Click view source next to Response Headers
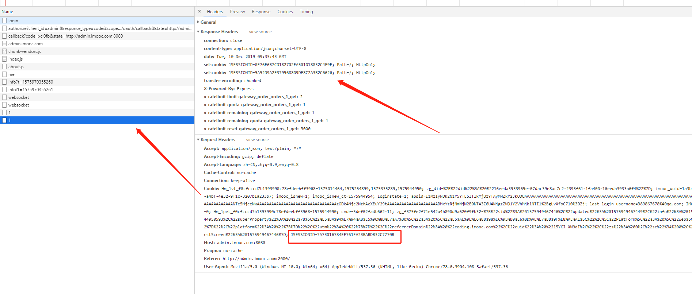Image resolution: width=692 pixels, height=294 pixels. [x=260, y=32]
